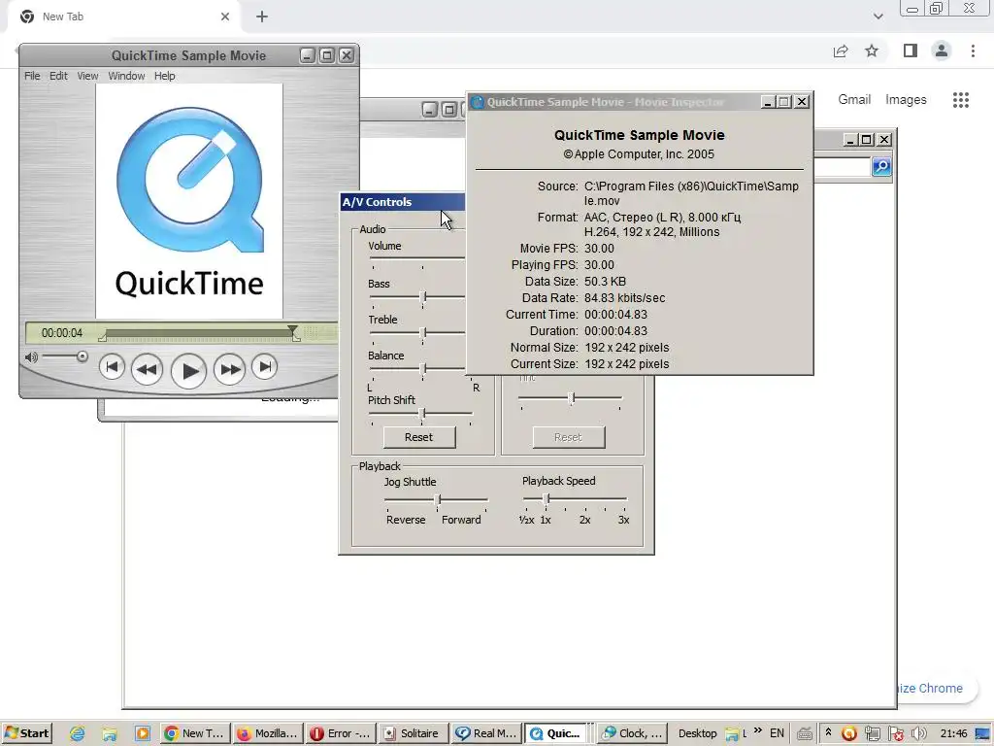Expand the Desktop toolbar double chevron
The image size is (994, 746).
point(758,730)
